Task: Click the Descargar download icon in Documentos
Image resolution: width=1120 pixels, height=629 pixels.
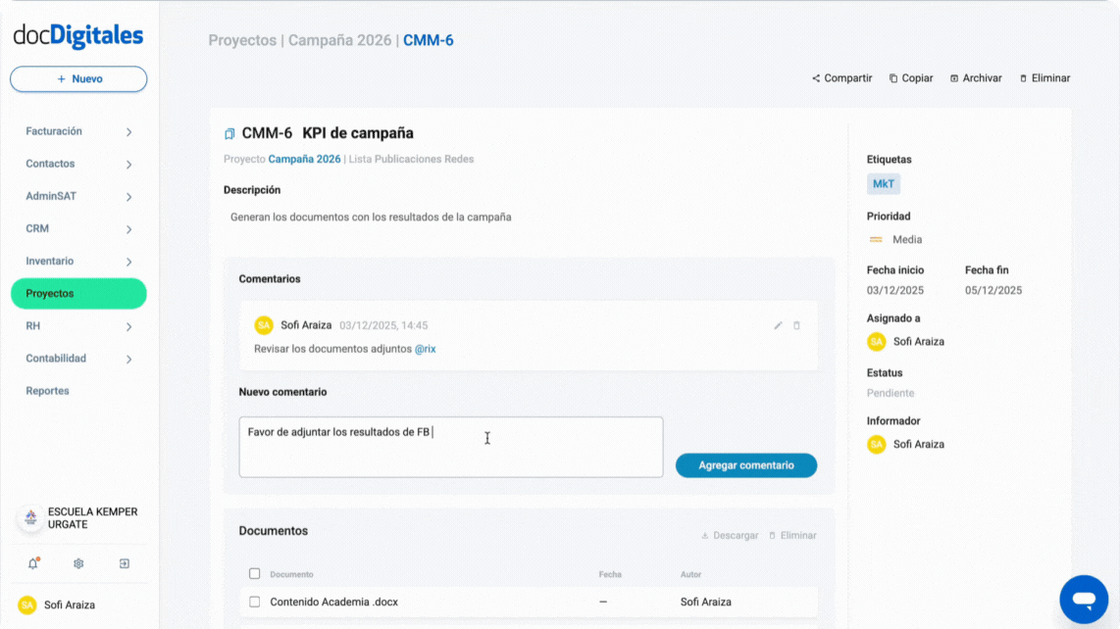Action: point(705,535)
